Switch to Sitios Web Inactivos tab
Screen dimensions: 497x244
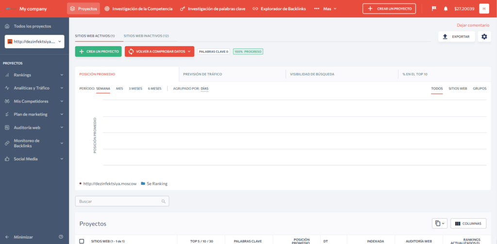146,36
